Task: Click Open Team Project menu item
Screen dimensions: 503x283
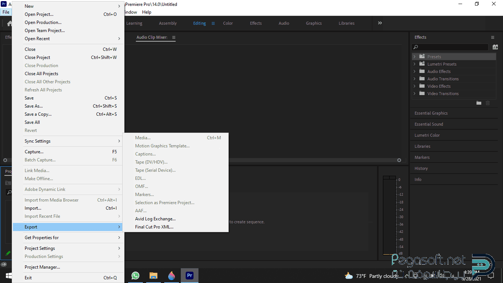Action: point(68,31)
